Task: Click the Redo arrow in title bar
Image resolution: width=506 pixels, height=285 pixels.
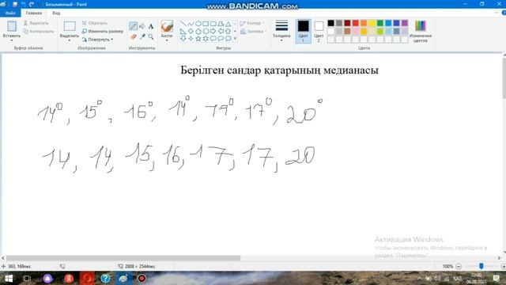Action: (32, 4)
